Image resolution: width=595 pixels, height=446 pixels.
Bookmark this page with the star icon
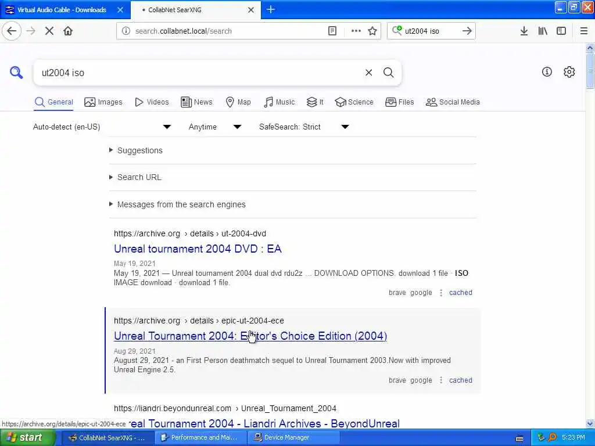[x=372, y=31]
